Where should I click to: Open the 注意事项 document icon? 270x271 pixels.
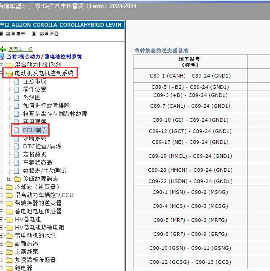point(17,82)
